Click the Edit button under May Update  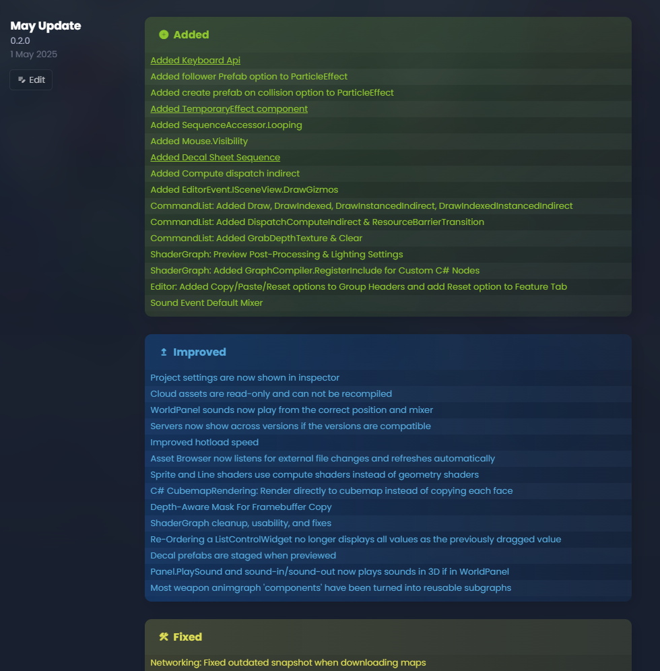click(31, 79)
